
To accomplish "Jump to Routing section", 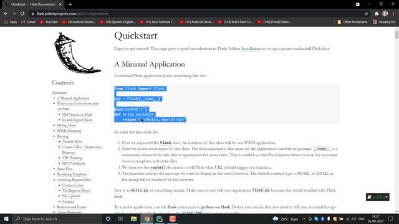I will click(x=62, y=136).
